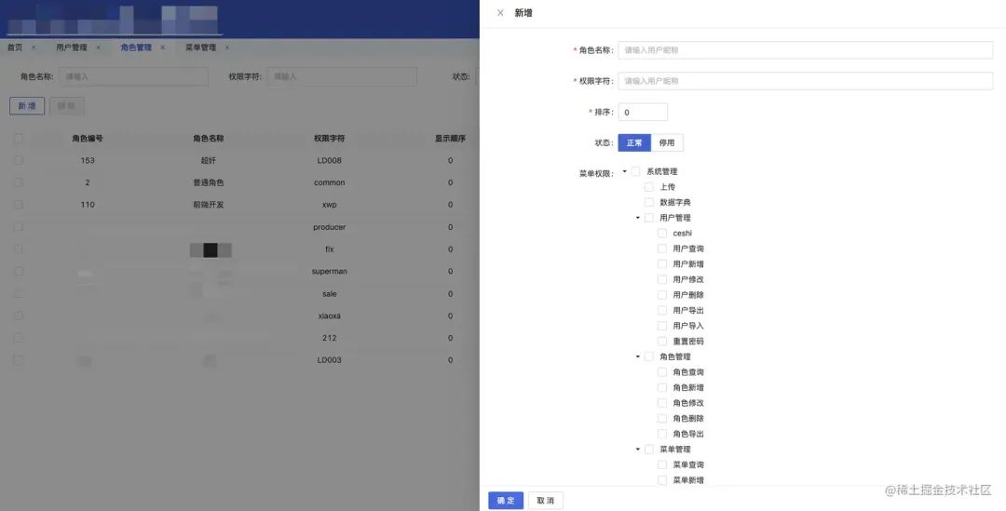Click the xiaoxa permission cell
This screenshot has width=1006, height=511.
(329, 316)
